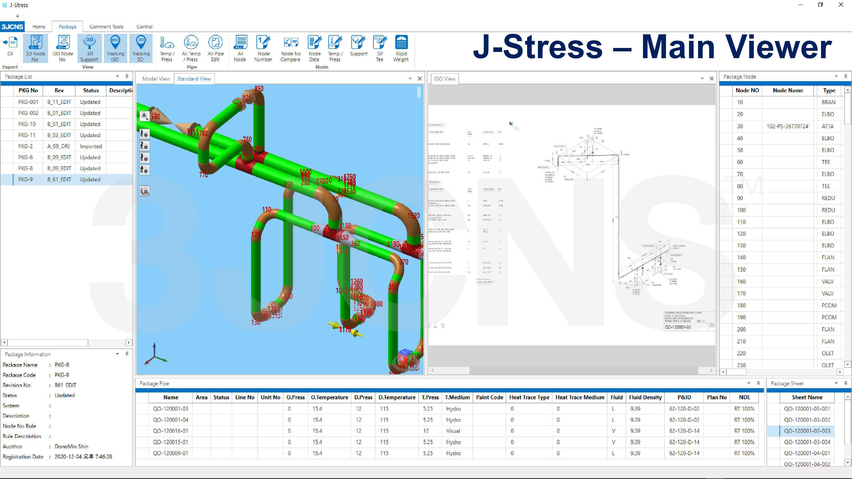The height and width of the screenshot is (479, 852).
Task: Open Temp / Press pipe tool
Action: [x=167, y=48]
